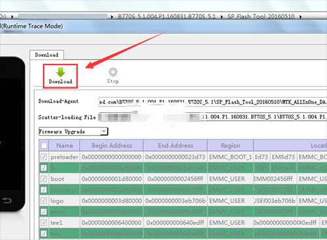This screenshot has width=327, height=240.
Task: Toggle the logo row checkbox
Action: [x=44, y=200]
